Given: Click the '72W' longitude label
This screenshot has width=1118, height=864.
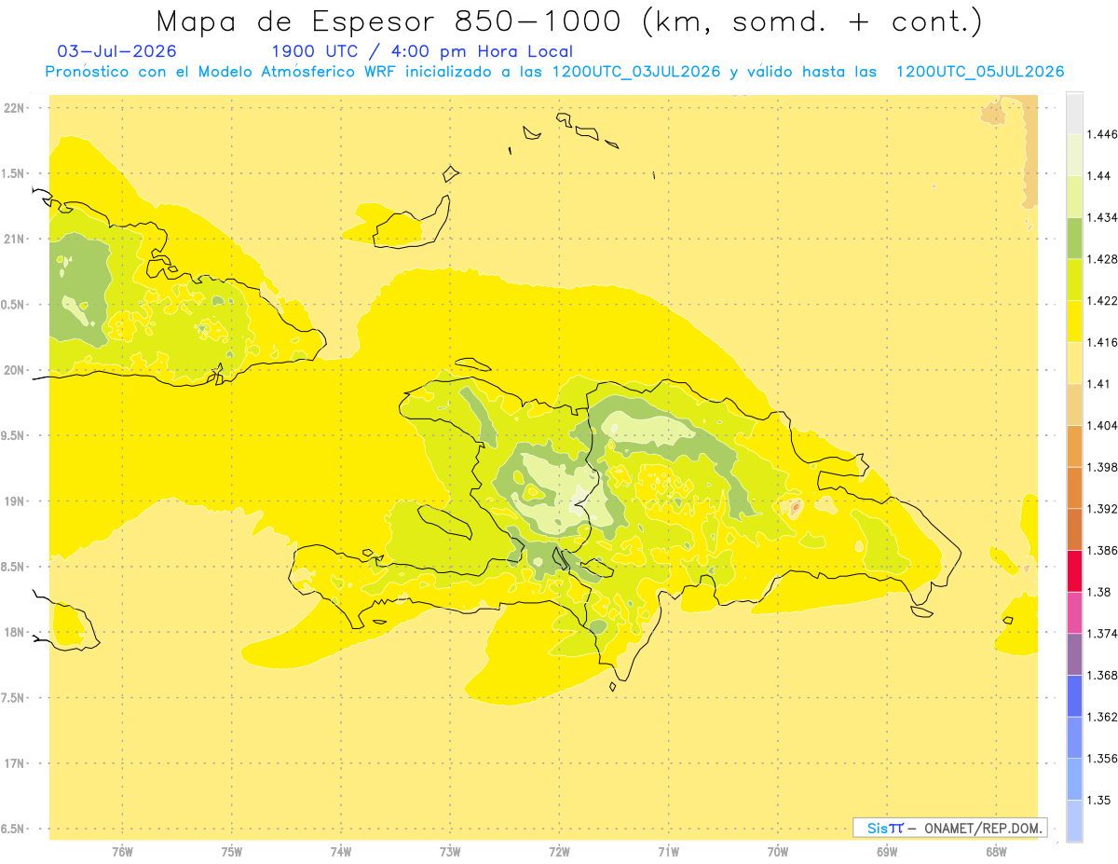Looking at the screenshot, I should [559, 851].
